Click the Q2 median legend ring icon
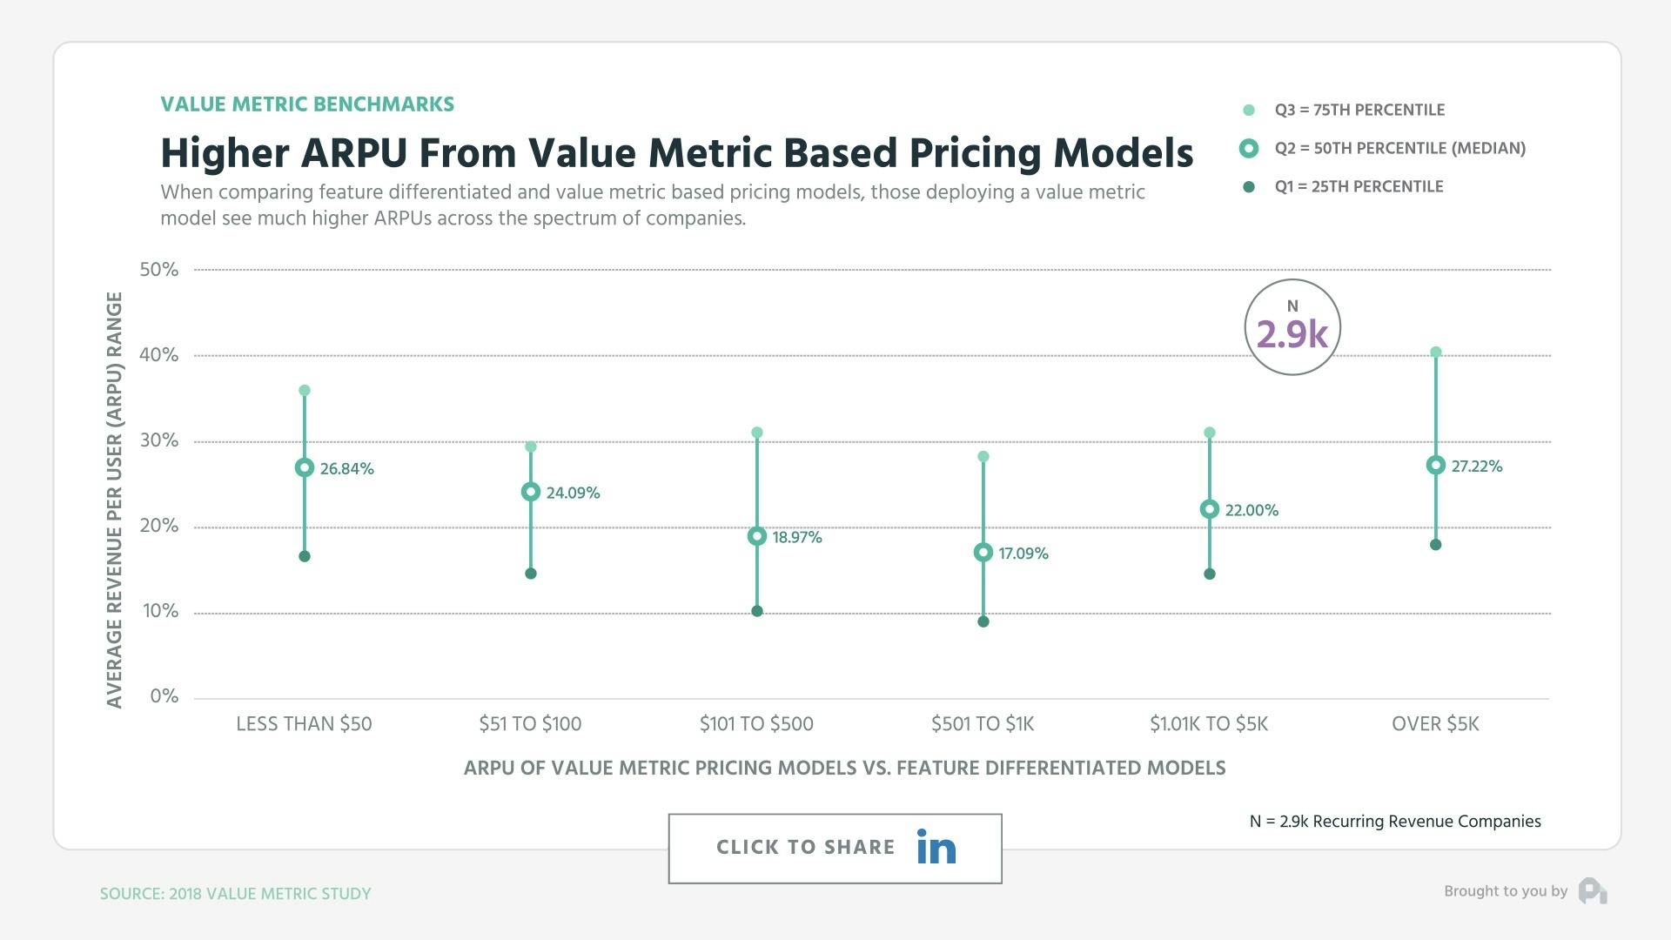 coord(1251,148)
